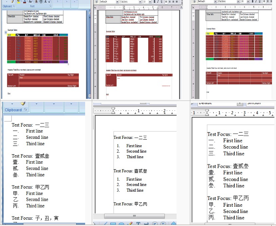The width and height of the screenshot is (276, 226).
Task: Select text highlight color in top-left Word ribbon
Action: click(19, 2)
